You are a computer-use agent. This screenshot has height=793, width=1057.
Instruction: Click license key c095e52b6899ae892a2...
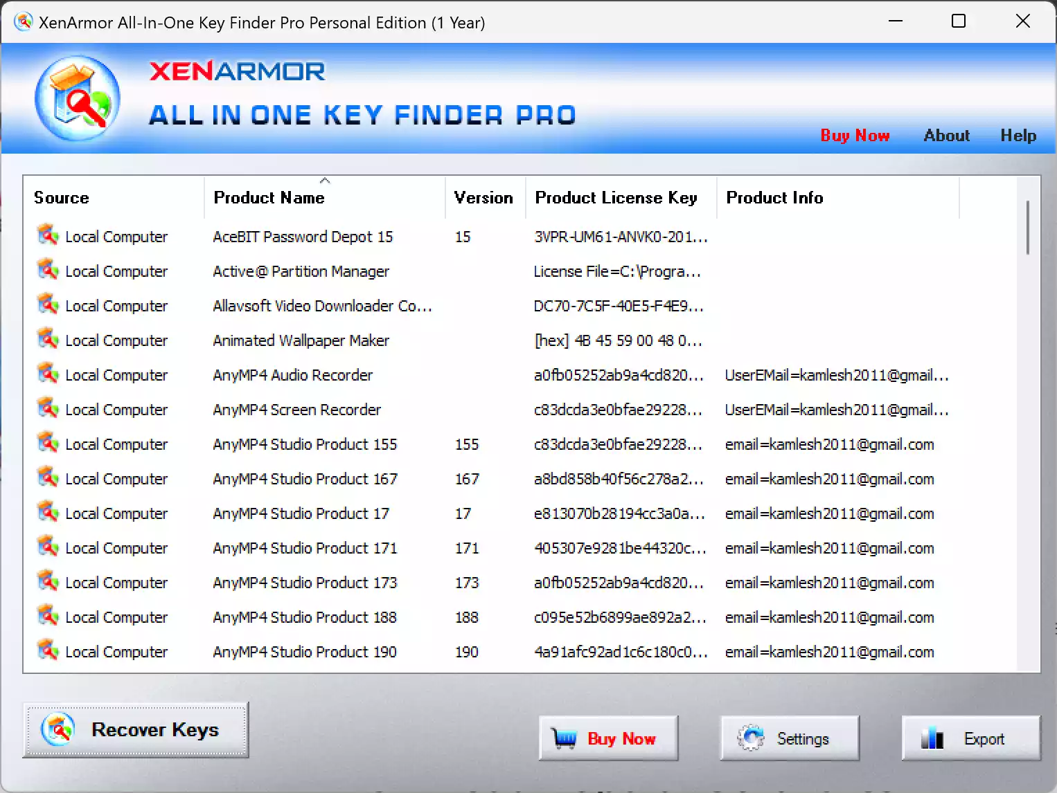[x=621, y=617]
